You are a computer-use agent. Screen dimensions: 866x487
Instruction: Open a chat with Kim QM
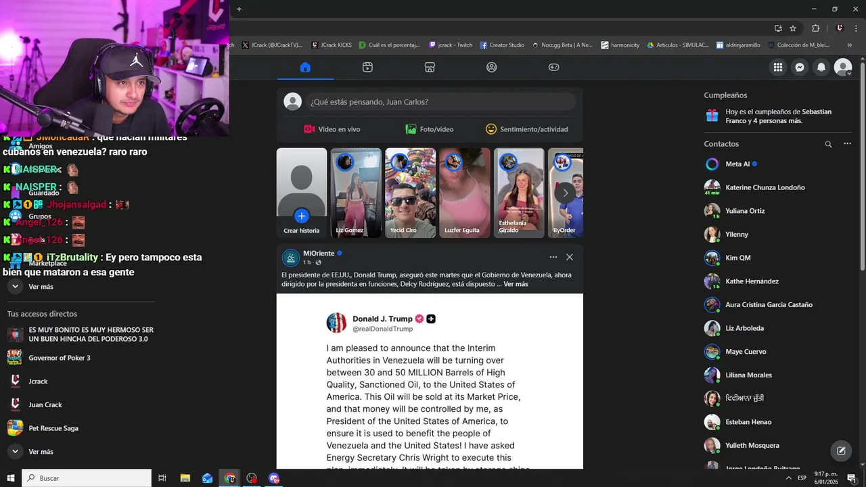(777, 258)
